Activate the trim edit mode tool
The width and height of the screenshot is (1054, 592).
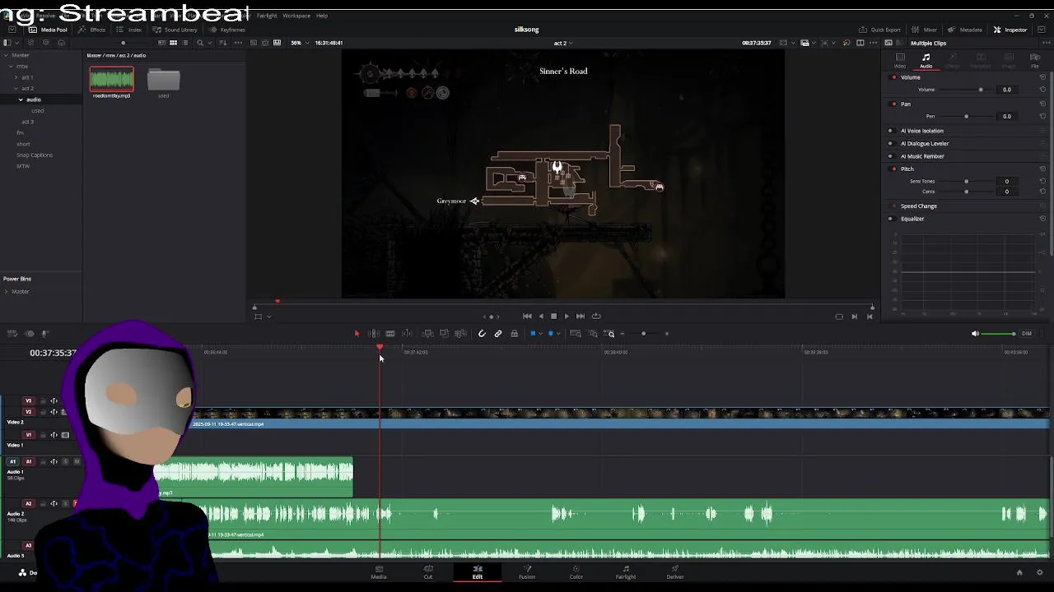(x=373, y=334)
